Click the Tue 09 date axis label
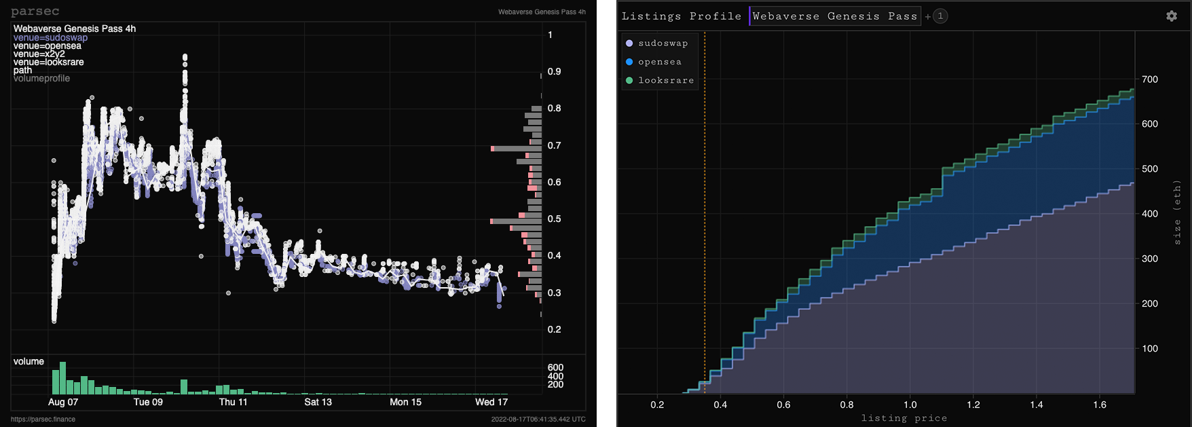 [x=148, y=402]
